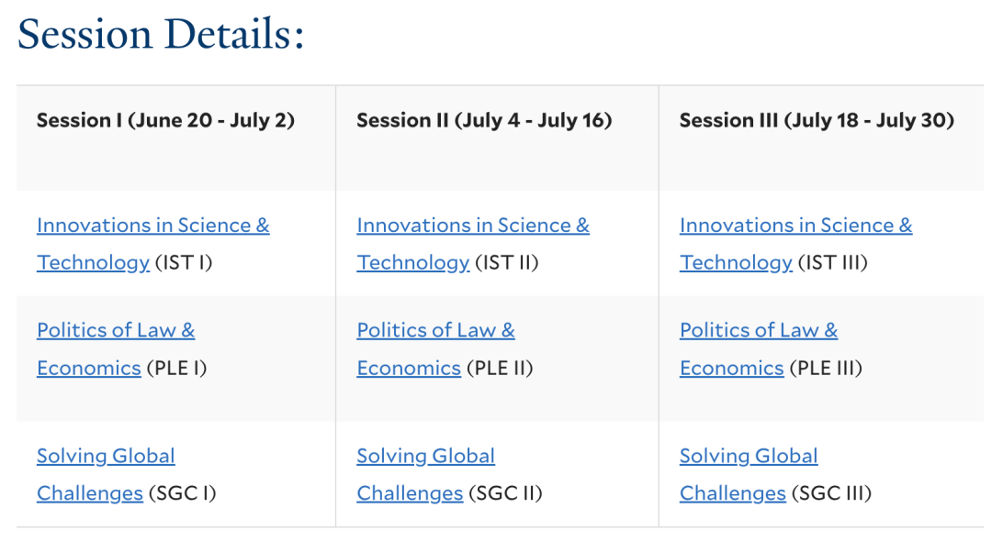Click the (PLE I) label text
The width and height of the screenshot is (992, 541).
point(176,368)
